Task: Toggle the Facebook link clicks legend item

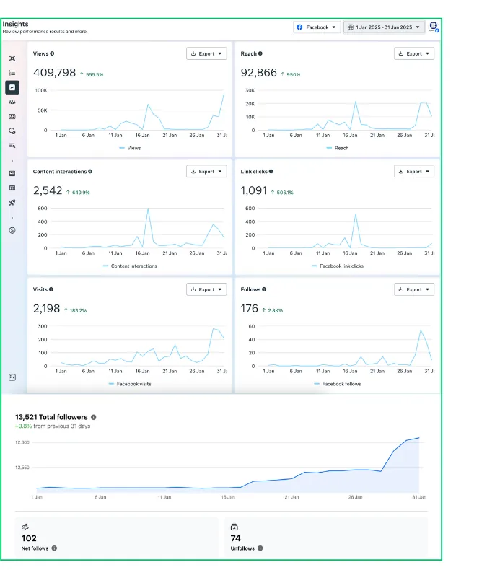Action: point(338,266)
